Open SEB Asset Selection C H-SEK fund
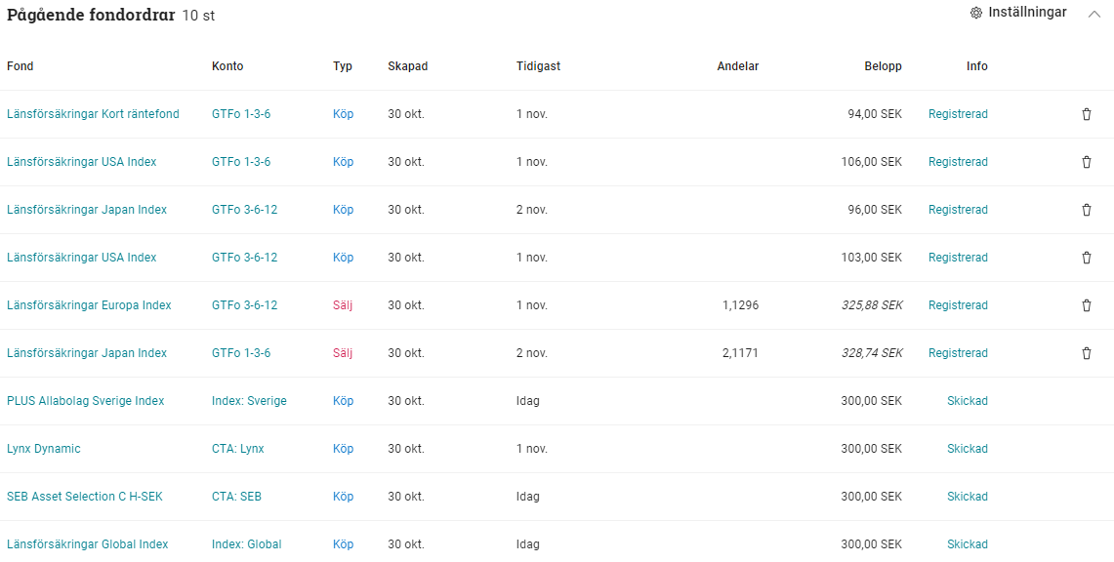Screen dimensions: 1114x562 click(x=85, y=497)
